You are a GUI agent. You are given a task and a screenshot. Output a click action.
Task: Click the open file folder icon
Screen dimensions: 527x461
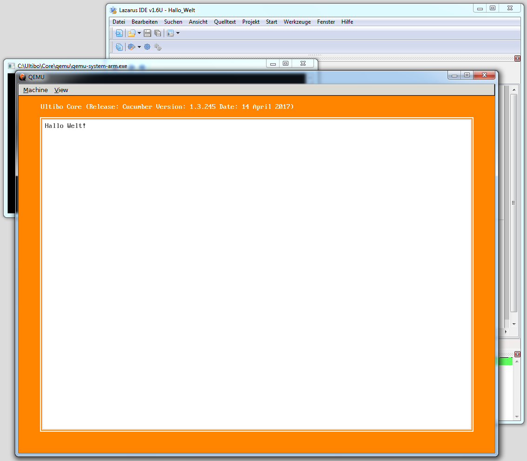point(132,33)
